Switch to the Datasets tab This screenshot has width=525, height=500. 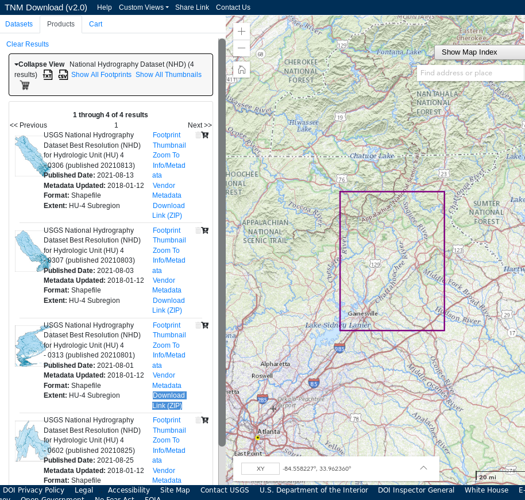coord(19,24)
